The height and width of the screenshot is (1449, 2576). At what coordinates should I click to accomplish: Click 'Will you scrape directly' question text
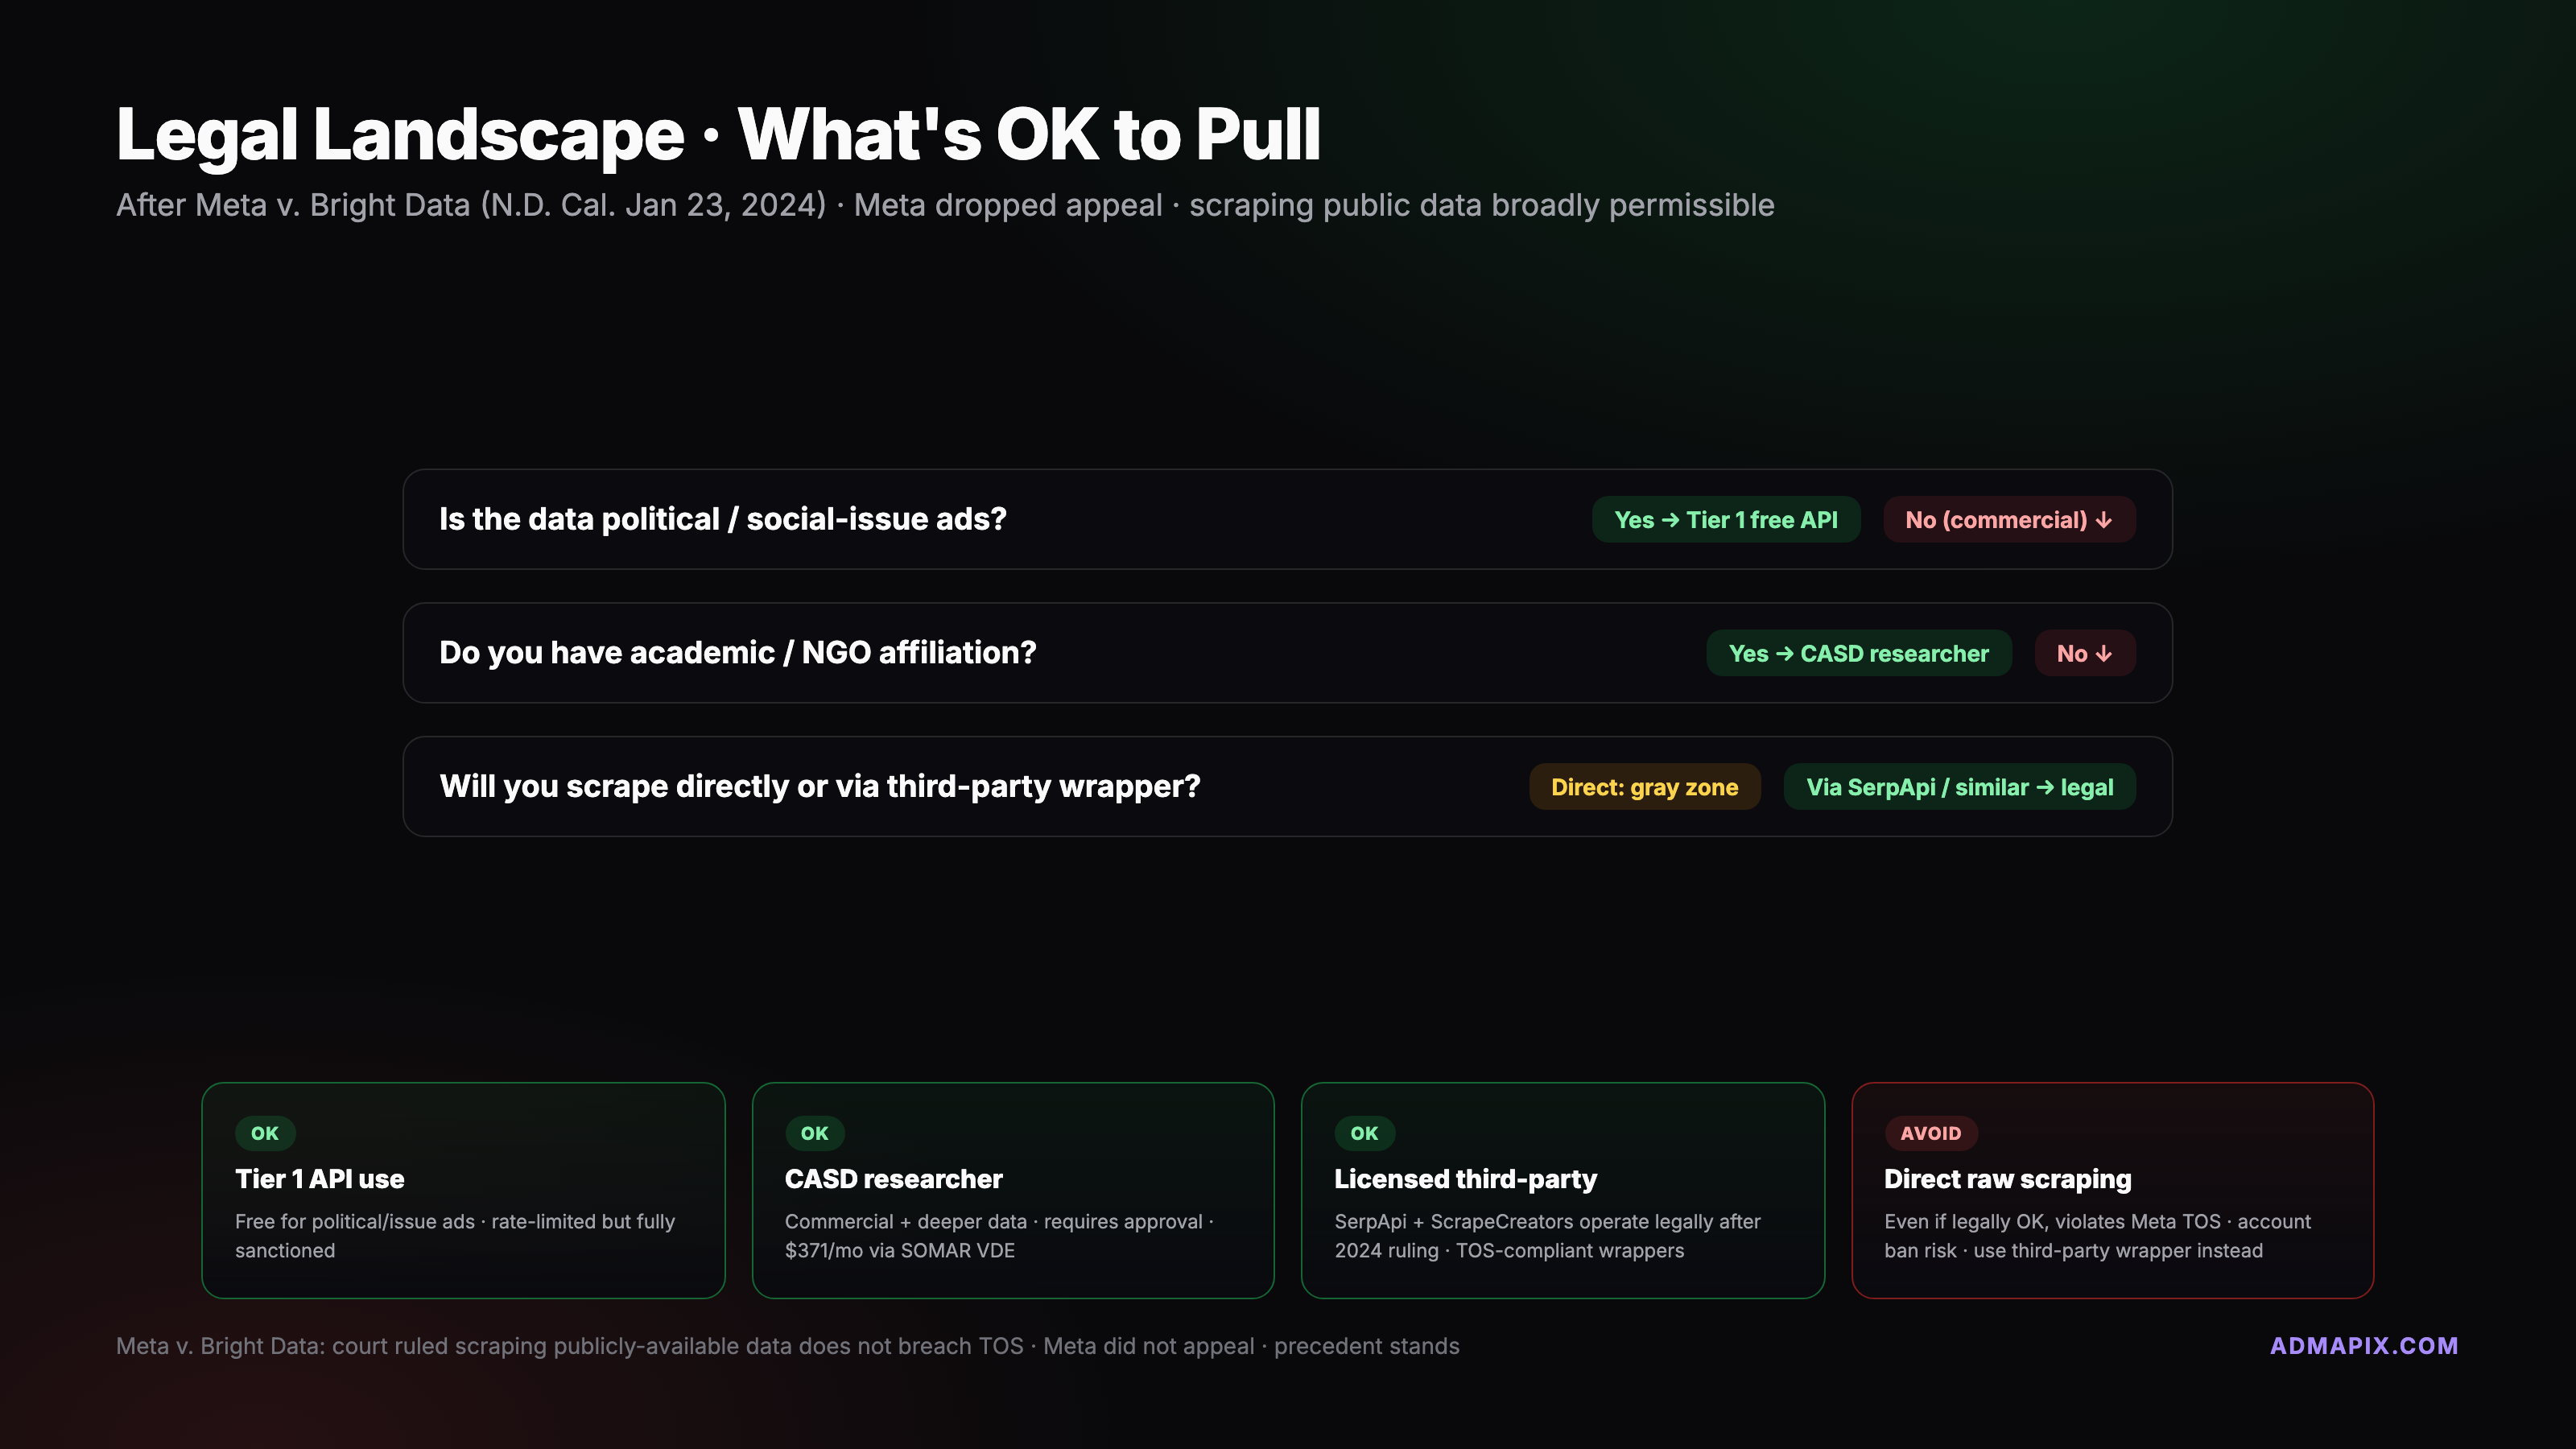(x=819, y=787)
